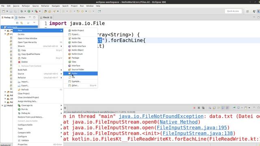
Task: Open the Native Method link in the Console
Action: point(179,122)
